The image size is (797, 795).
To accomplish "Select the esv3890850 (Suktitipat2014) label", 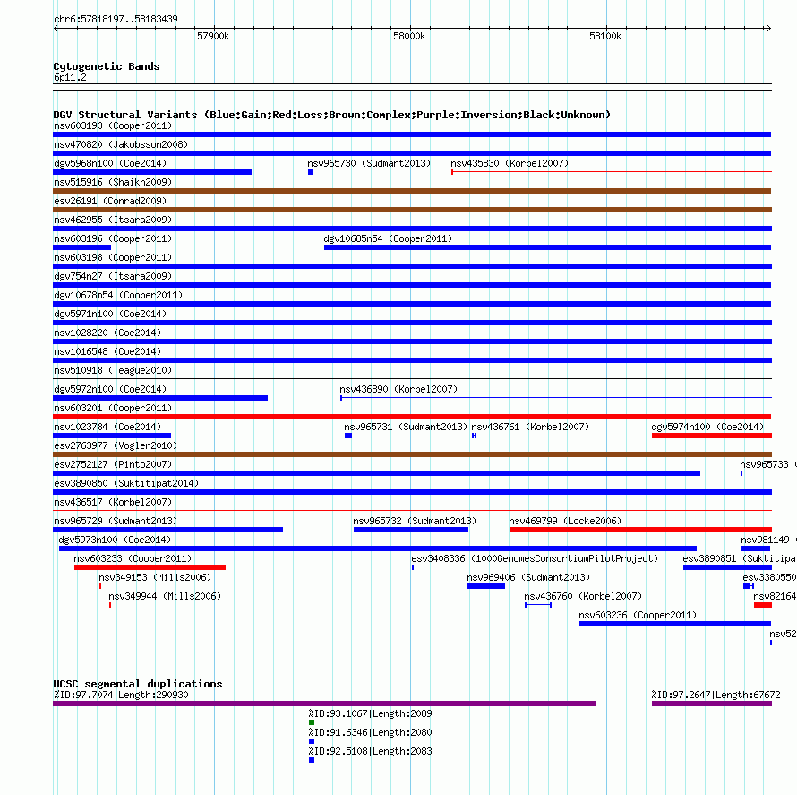I will click(x=126, y=483).
